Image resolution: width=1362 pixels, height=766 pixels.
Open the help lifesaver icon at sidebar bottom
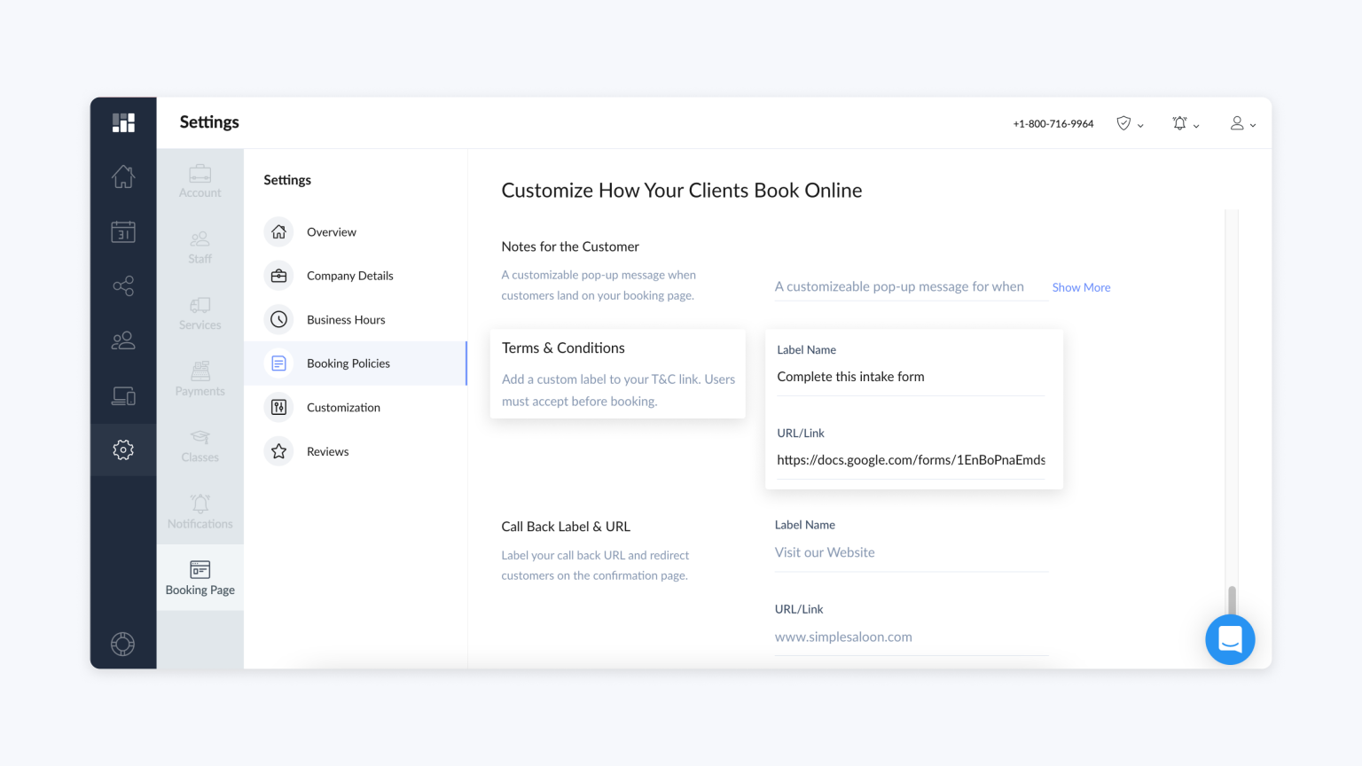pos(123,644)
